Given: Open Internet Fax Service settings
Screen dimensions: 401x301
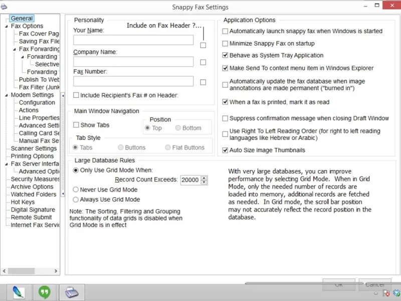Looking at the screenshot, I should pos(35,225).
